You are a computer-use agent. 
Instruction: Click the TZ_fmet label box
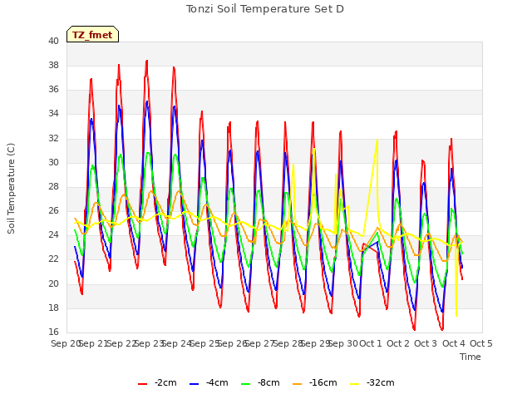point(92,34)
